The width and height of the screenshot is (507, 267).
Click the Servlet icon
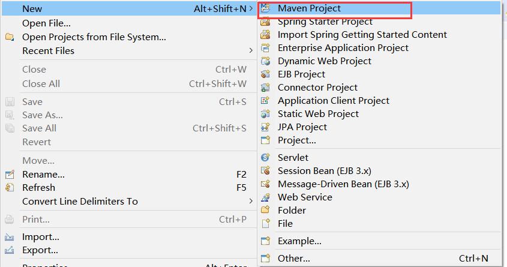[x=265, y=157]
